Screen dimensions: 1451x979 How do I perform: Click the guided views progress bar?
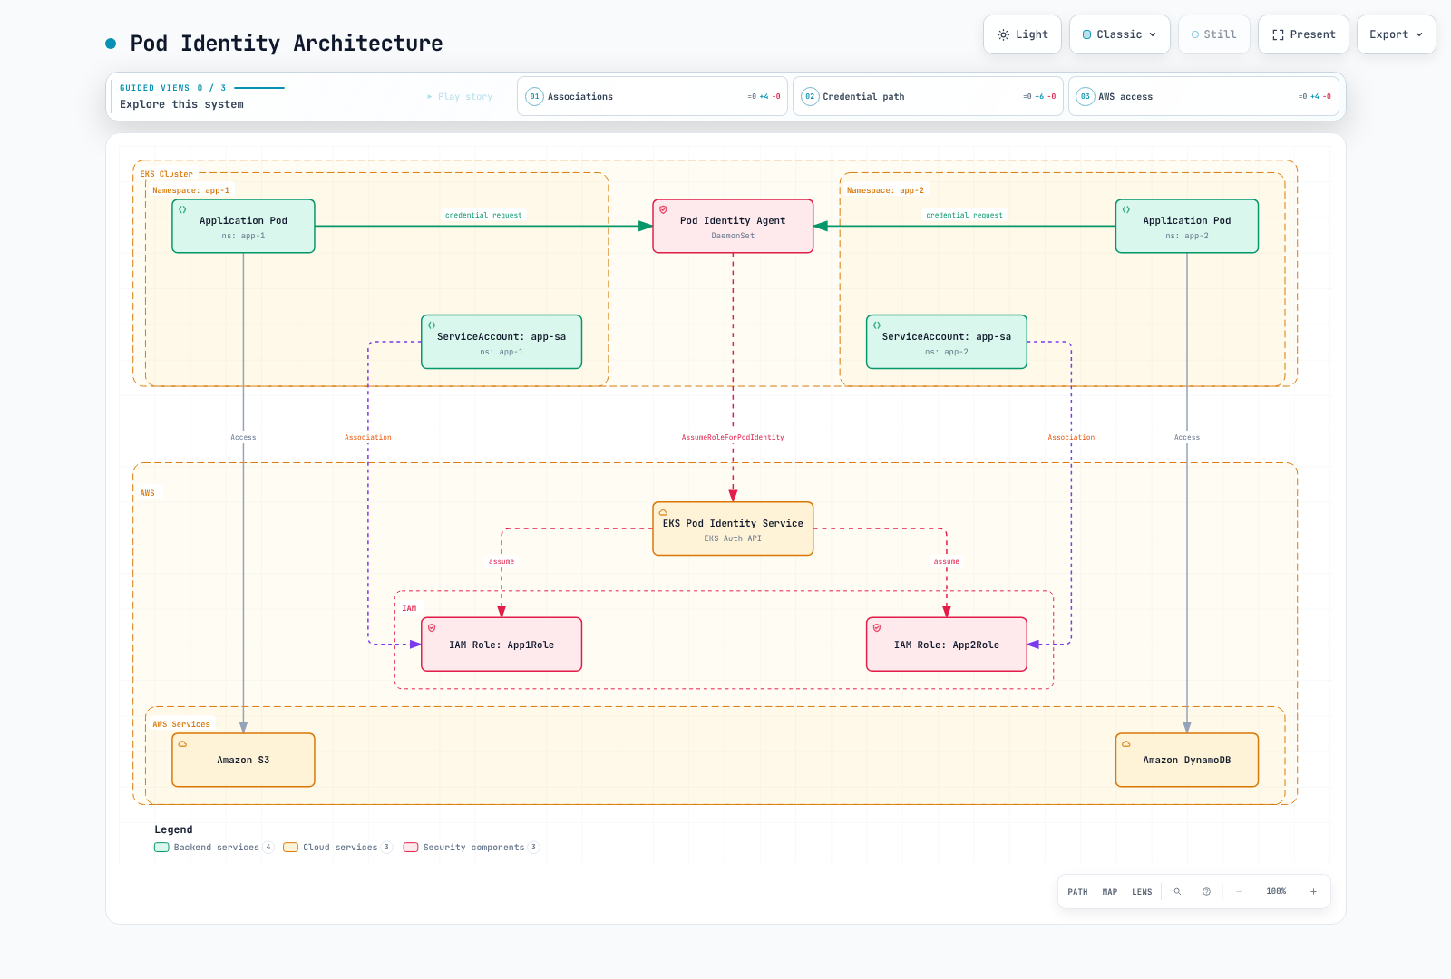click(259, 88)
